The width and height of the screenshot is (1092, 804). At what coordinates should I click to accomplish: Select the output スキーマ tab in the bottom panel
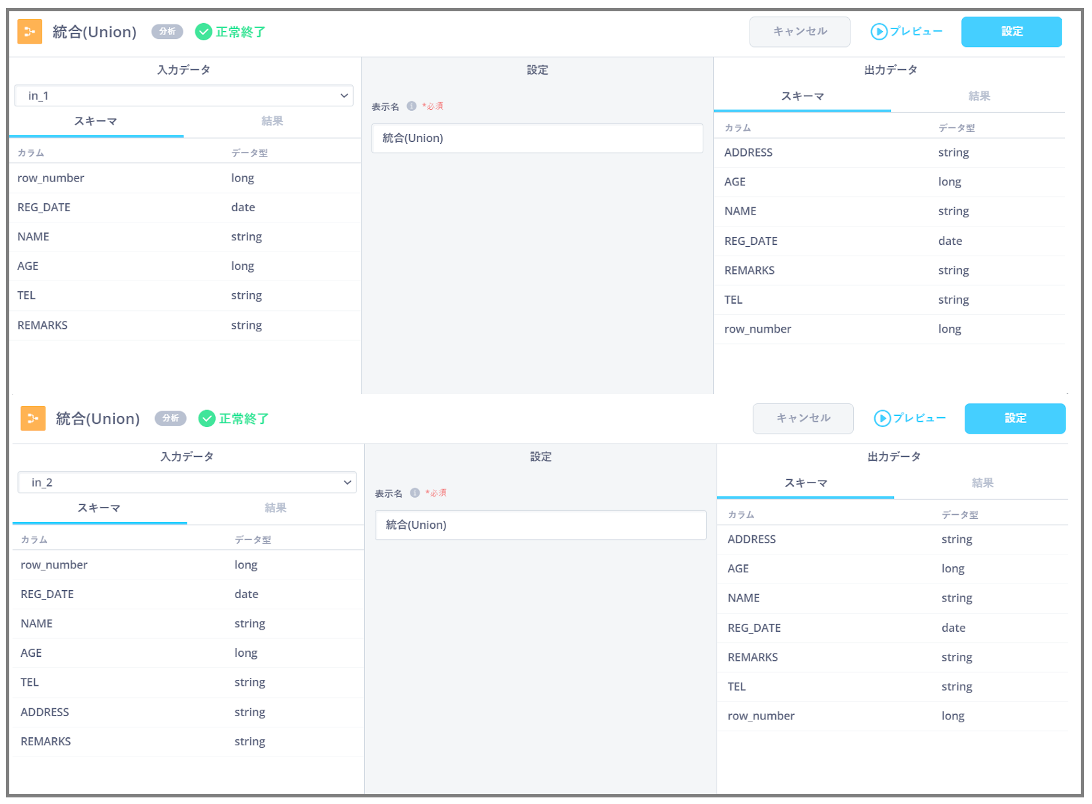tap(806, 483)
